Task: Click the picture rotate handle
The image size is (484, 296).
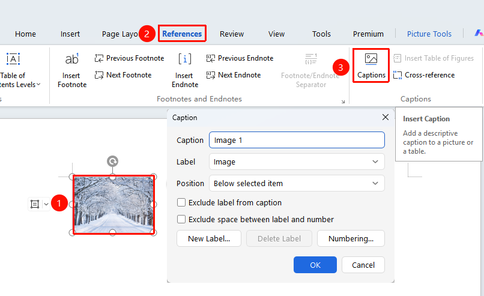Action: point(113,161)
